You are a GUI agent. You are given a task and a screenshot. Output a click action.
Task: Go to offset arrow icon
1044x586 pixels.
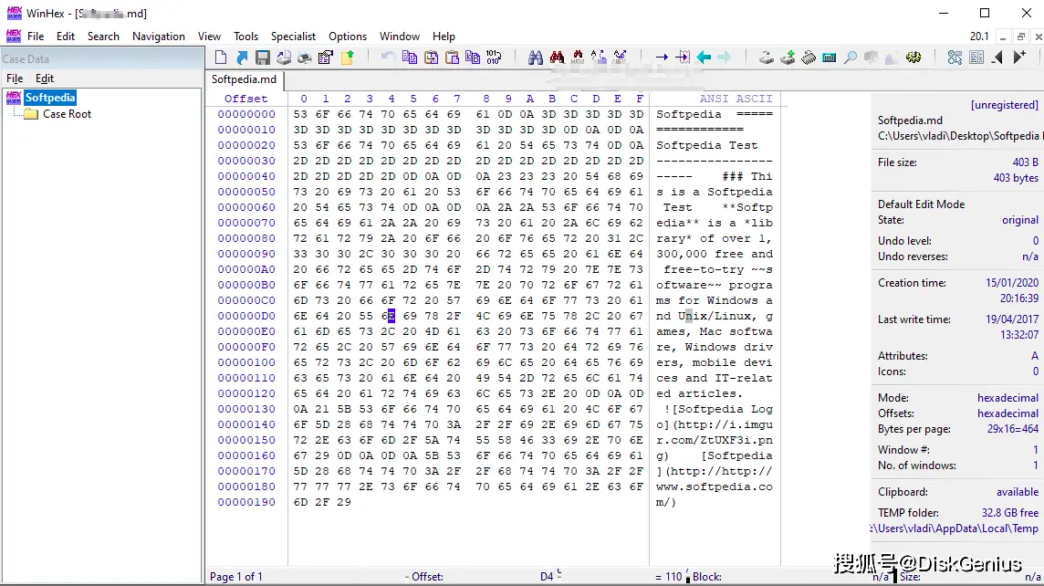661,58
